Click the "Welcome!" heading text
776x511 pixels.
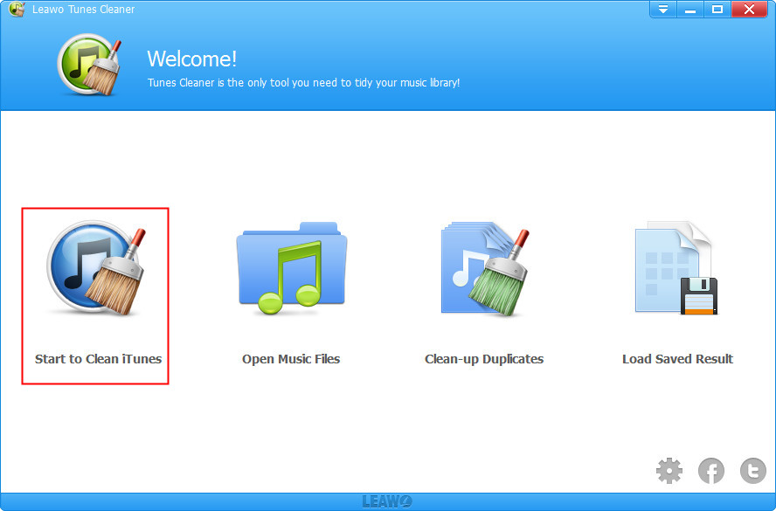(191, 59)
